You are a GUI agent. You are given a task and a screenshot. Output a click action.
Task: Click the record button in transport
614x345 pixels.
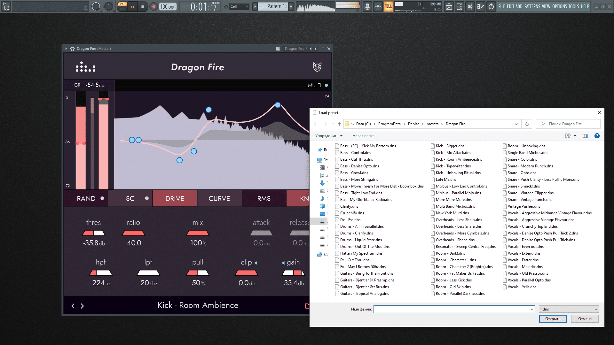point(153,6)
